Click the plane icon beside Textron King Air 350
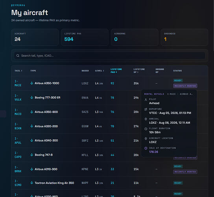The width and height of the screenshot is (214, 197). pos(31,183)
